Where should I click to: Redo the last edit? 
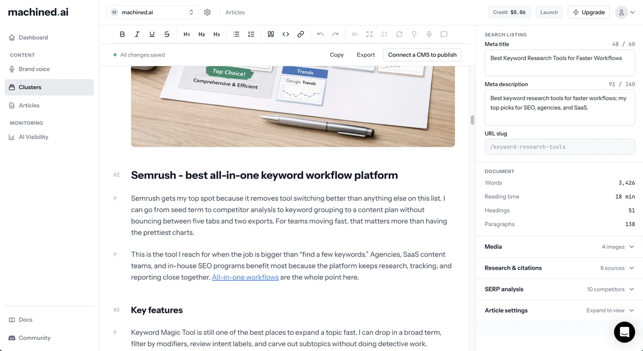pyautogui.click(x=335, y=34)
